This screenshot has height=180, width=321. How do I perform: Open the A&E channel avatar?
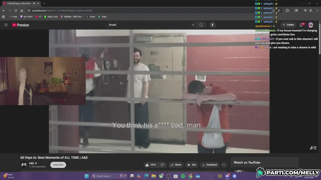[24, 164]
